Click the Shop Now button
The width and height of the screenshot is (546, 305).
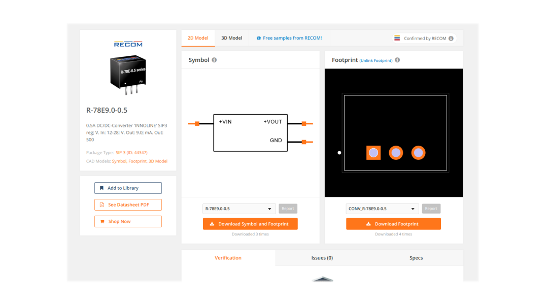click(x=128, y=221)
